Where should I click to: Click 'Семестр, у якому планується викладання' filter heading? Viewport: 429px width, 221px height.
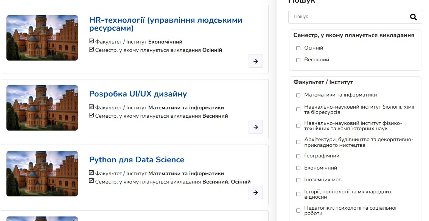[x=354, y=35]
